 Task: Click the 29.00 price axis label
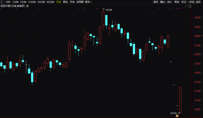(x=197, y=27)
